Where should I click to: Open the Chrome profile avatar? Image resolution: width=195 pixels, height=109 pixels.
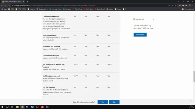click(x=190, y=5)
